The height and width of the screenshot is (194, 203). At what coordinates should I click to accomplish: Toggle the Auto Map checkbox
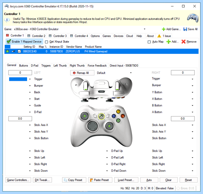149,42
